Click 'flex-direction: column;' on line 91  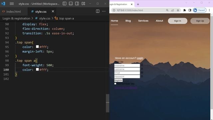44,29
